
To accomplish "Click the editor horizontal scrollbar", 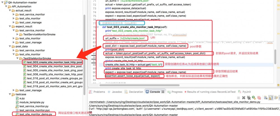I will tap(139, 85).
